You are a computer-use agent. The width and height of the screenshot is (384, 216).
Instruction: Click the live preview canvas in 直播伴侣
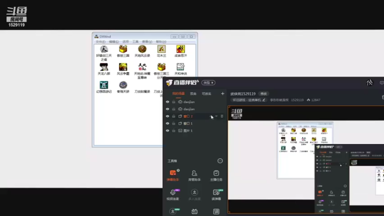coord(306,159)
